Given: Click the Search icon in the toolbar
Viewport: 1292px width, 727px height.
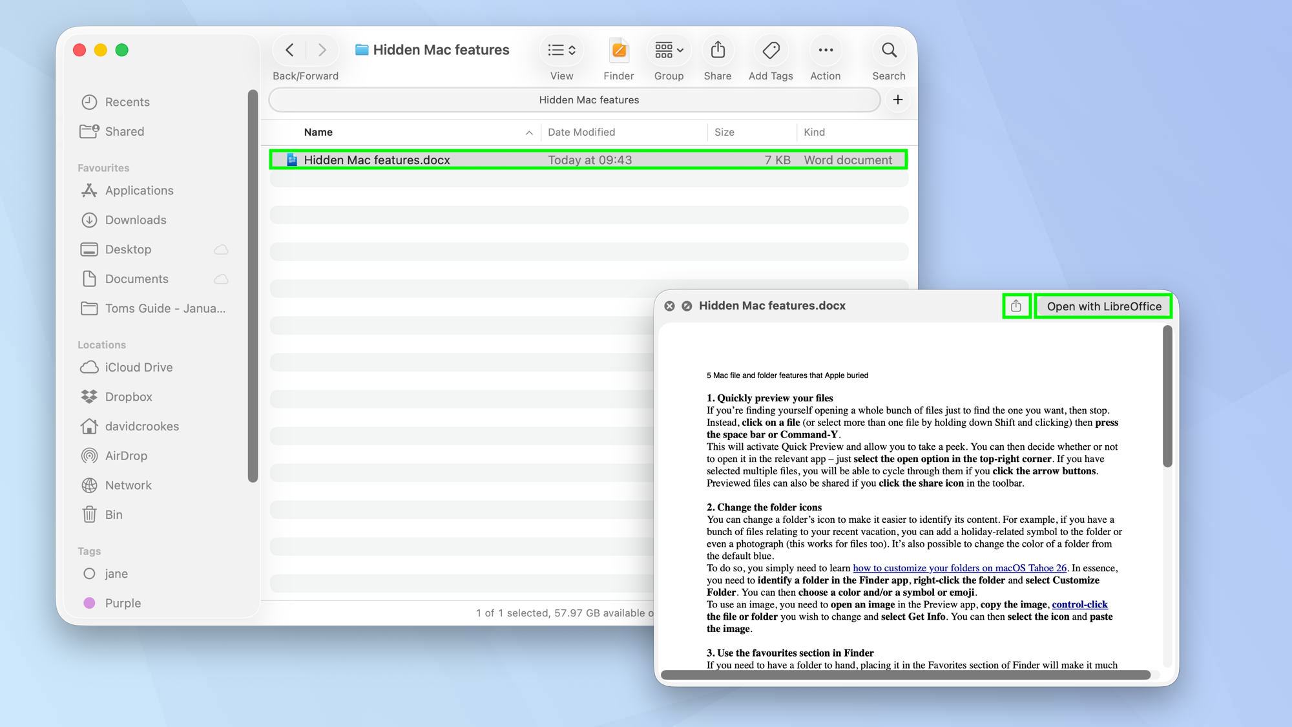Looking at the screenshot, I should (x=888, y=50).
